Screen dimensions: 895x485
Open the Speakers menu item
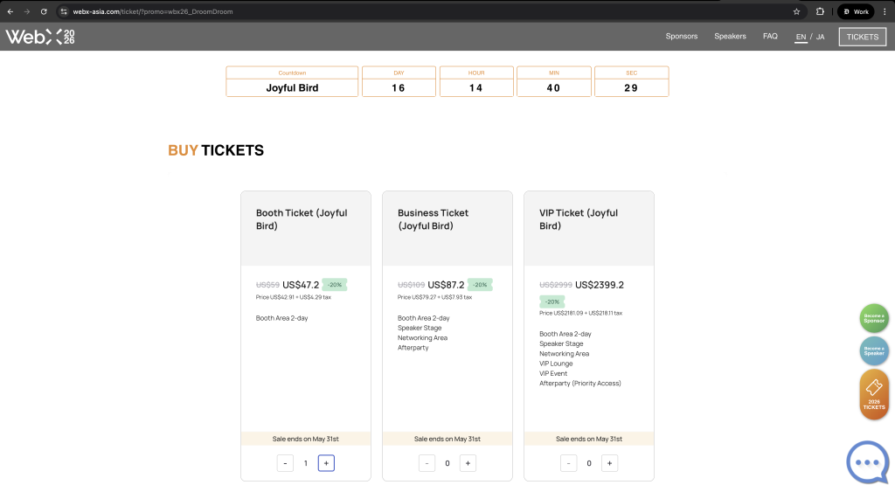coord(730,36)
